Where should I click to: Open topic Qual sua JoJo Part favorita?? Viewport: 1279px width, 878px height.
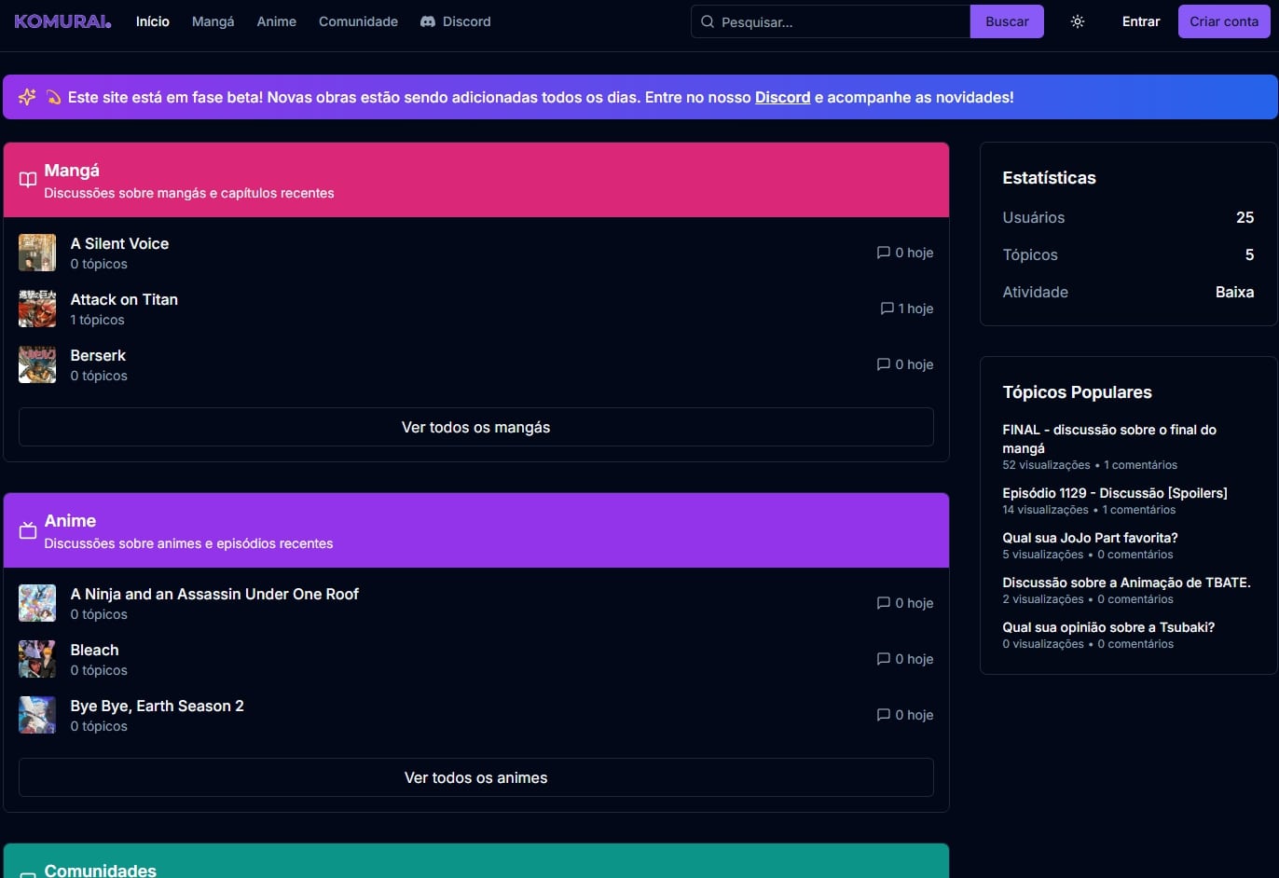[x=1090, y=538]
